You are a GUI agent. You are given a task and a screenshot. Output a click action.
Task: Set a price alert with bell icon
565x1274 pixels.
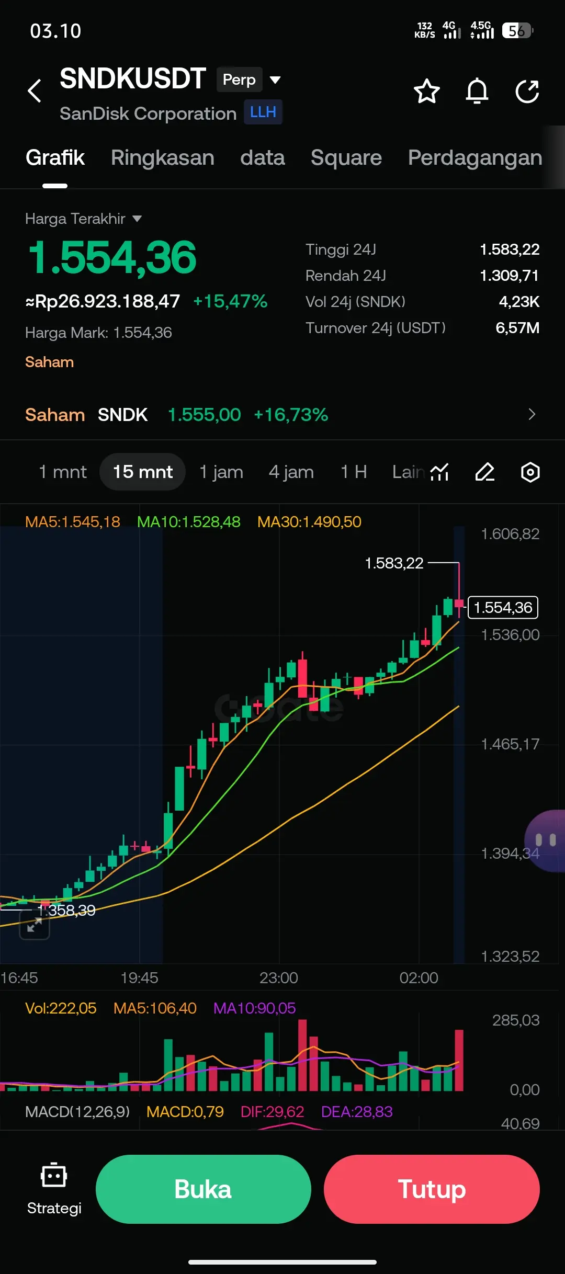pos(477,92)
